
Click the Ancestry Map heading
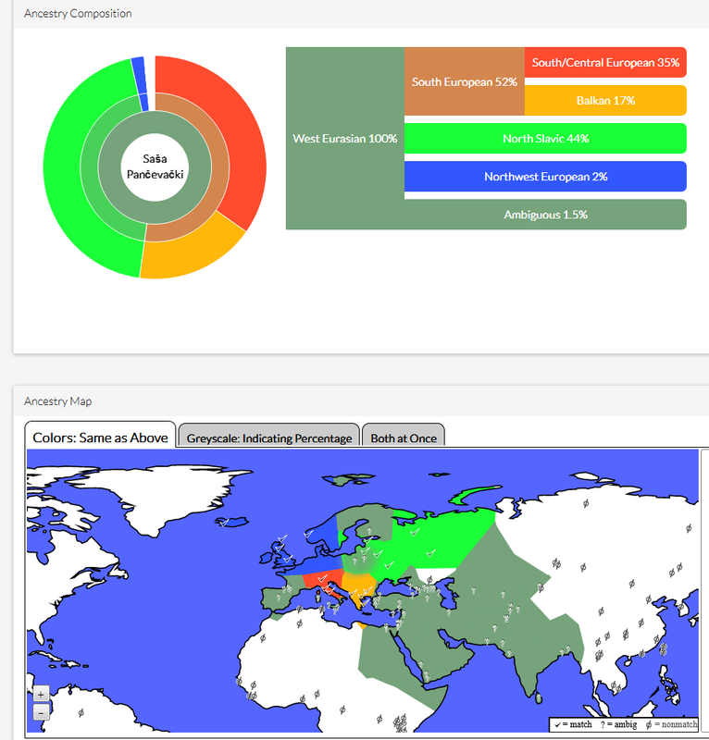pos(57,401)
